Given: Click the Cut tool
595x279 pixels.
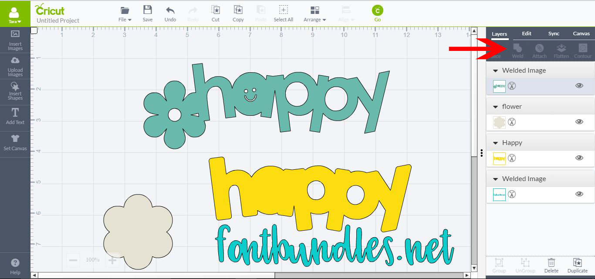Looking at the screenshot, I should pyautogui.click(x=216, y=13).
